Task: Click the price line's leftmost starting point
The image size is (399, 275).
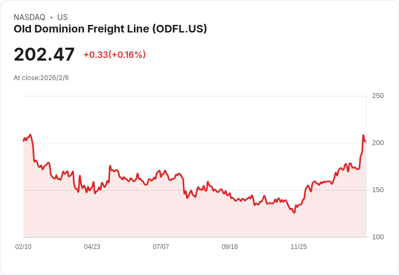Action: (x=24, y=141)
